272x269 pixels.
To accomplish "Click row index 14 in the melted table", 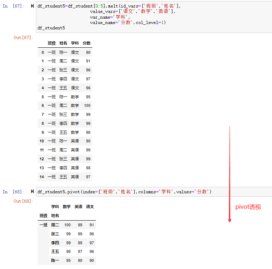I will click(42, 177).
